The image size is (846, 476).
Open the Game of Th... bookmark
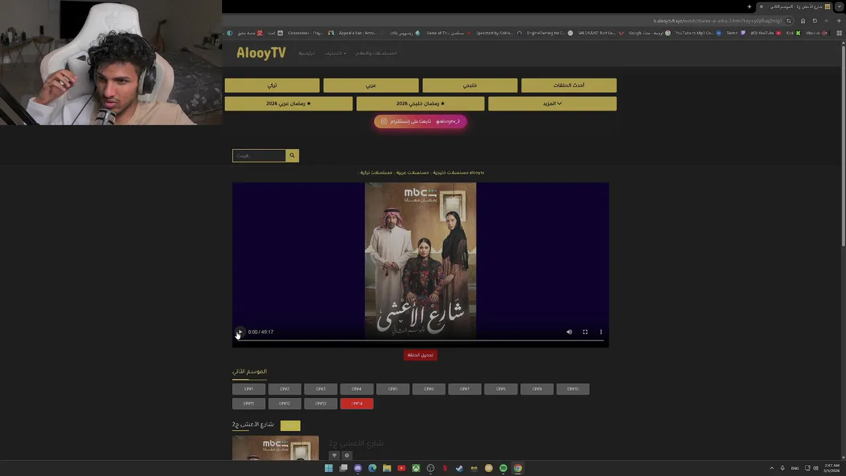[x=448, y=33]
